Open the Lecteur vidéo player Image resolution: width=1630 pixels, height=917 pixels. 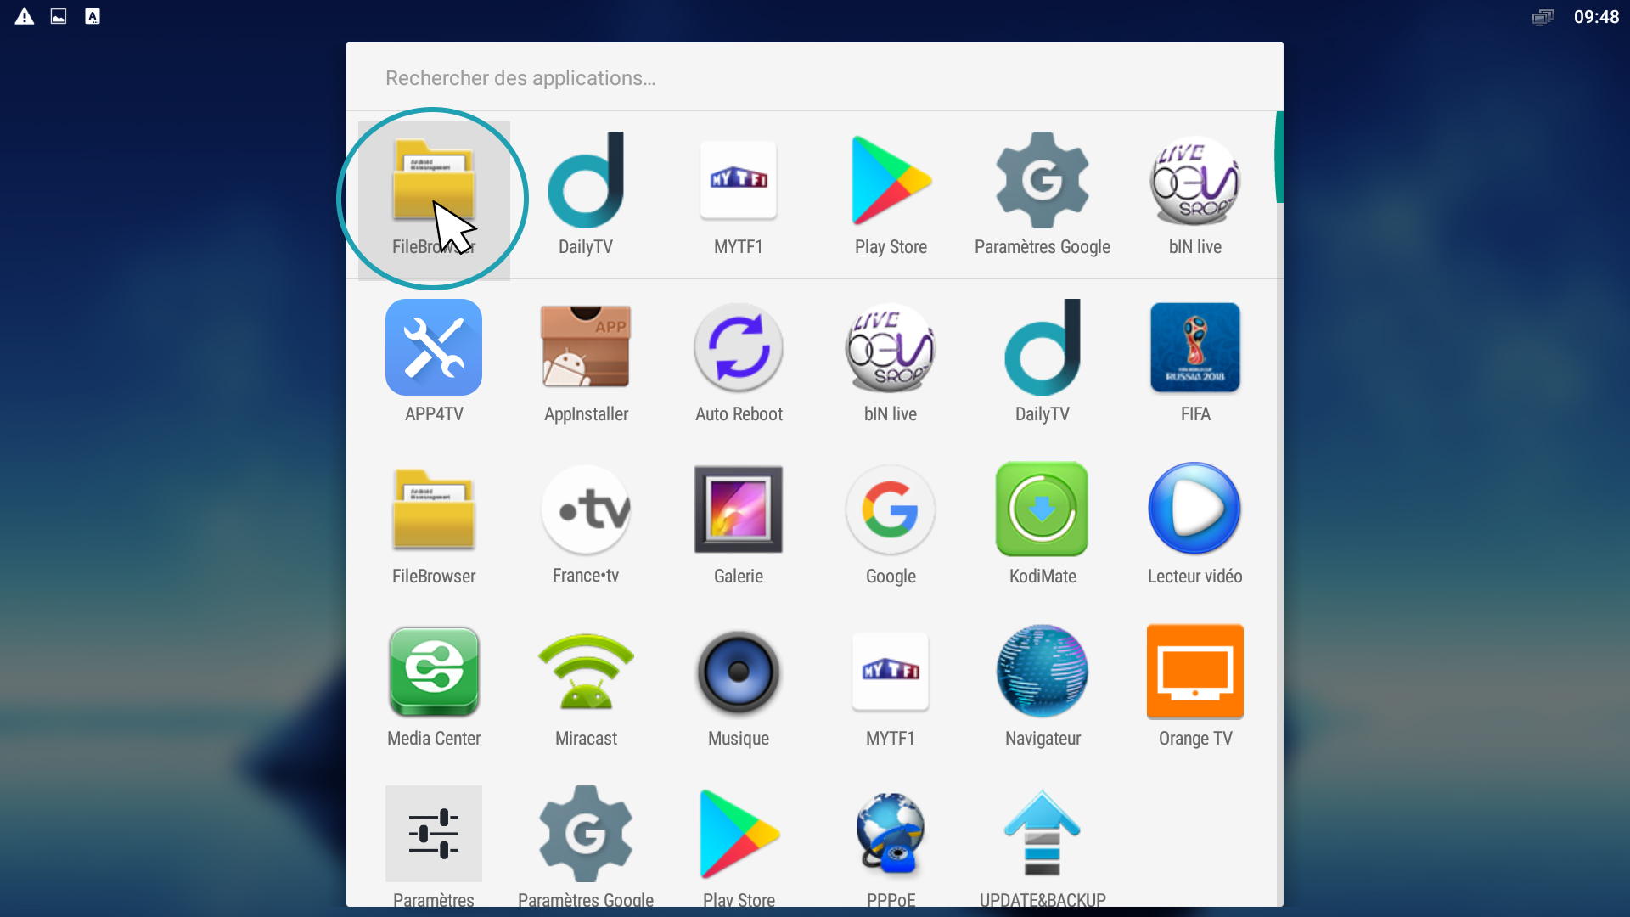click(x=1195, y=524)
